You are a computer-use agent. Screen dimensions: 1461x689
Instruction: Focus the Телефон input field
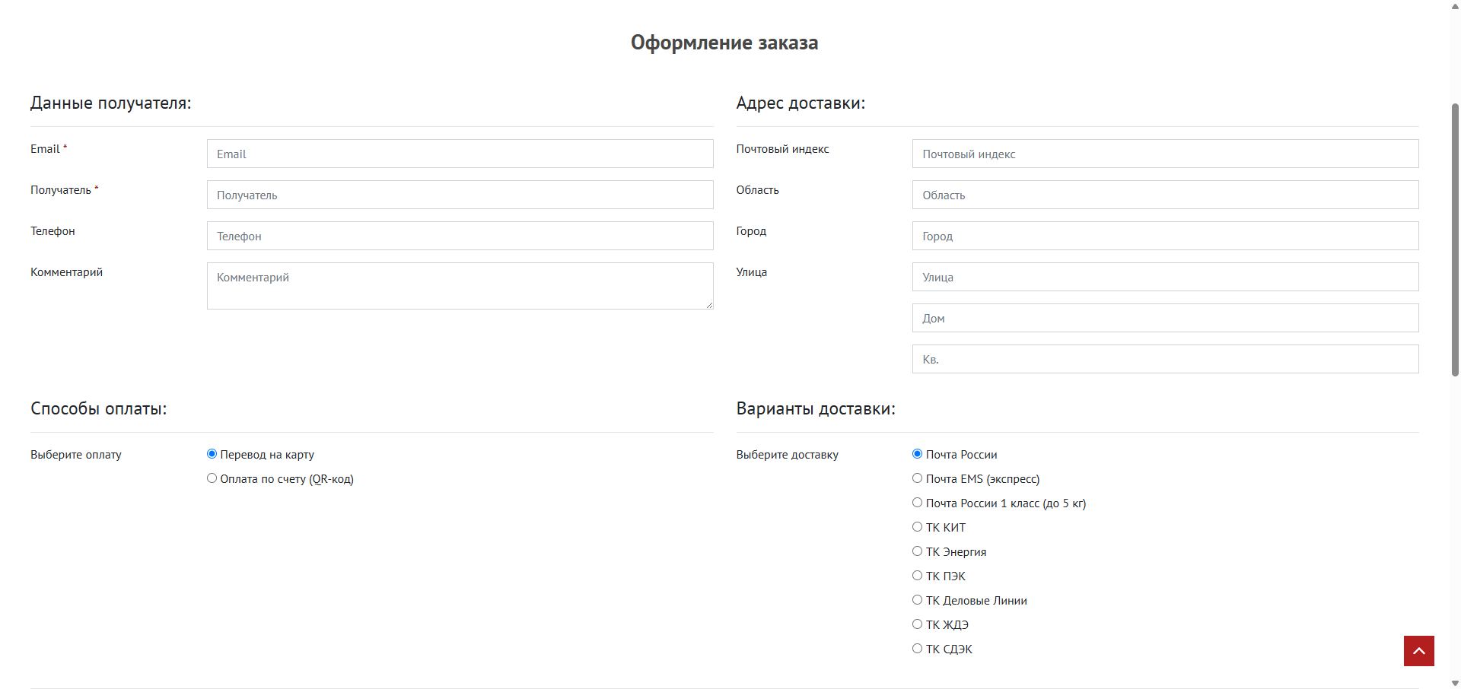click(x=460, y=236)
